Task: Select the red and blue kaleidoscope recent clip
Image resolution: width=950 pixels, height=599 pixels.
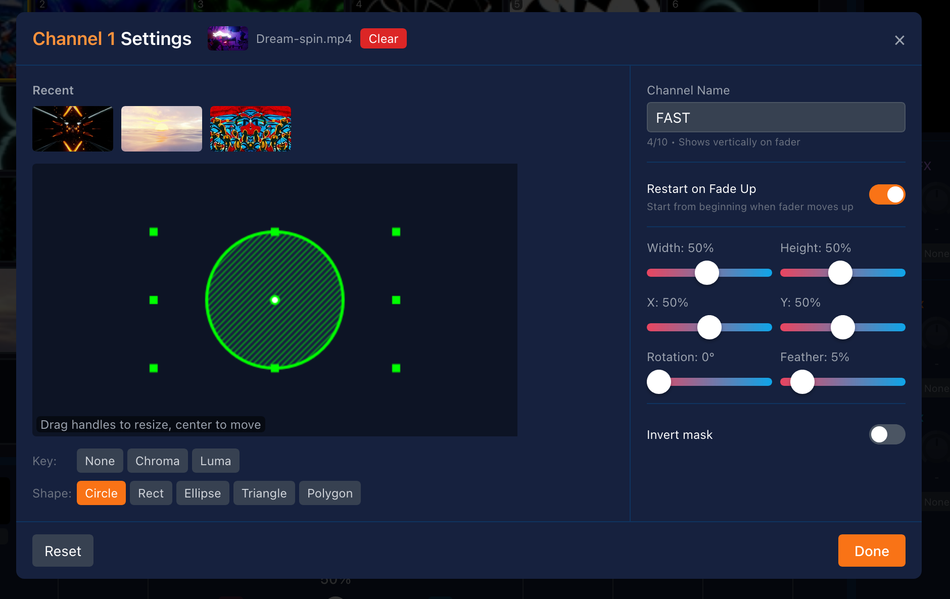Action: (251, 129)
